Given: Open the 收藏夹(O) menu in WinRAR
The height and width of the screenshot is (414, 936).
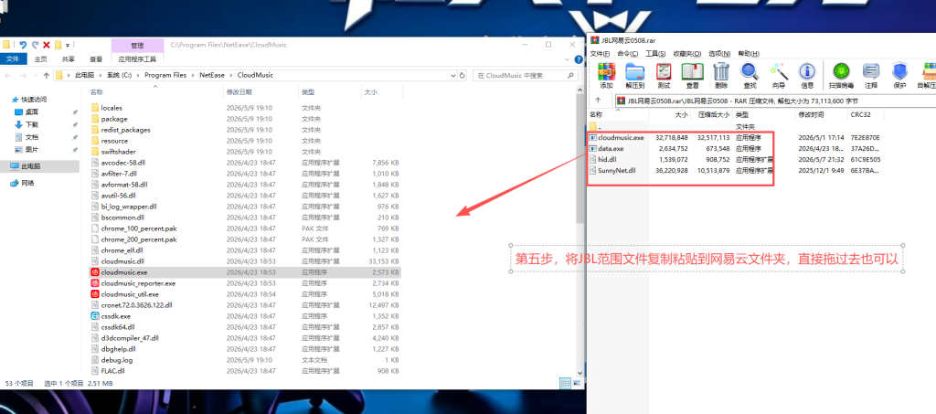Looking at the screenshot, I should click(687, 54).
